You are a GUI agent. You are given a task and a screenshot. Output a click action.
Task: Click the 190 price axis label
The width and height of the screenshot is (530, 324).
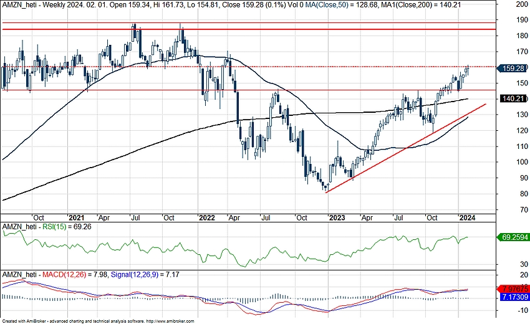(x=523, y=20)
